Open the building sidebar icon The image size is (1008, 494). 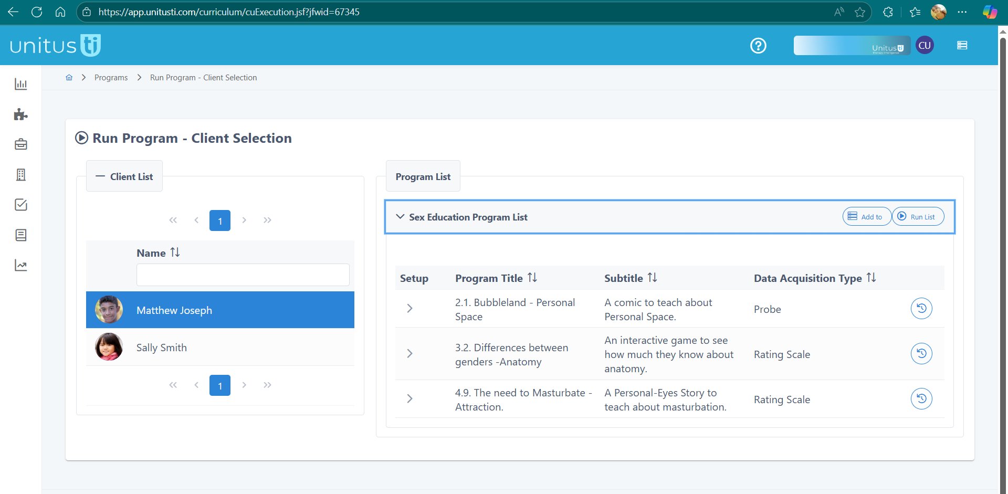(21, 175)
